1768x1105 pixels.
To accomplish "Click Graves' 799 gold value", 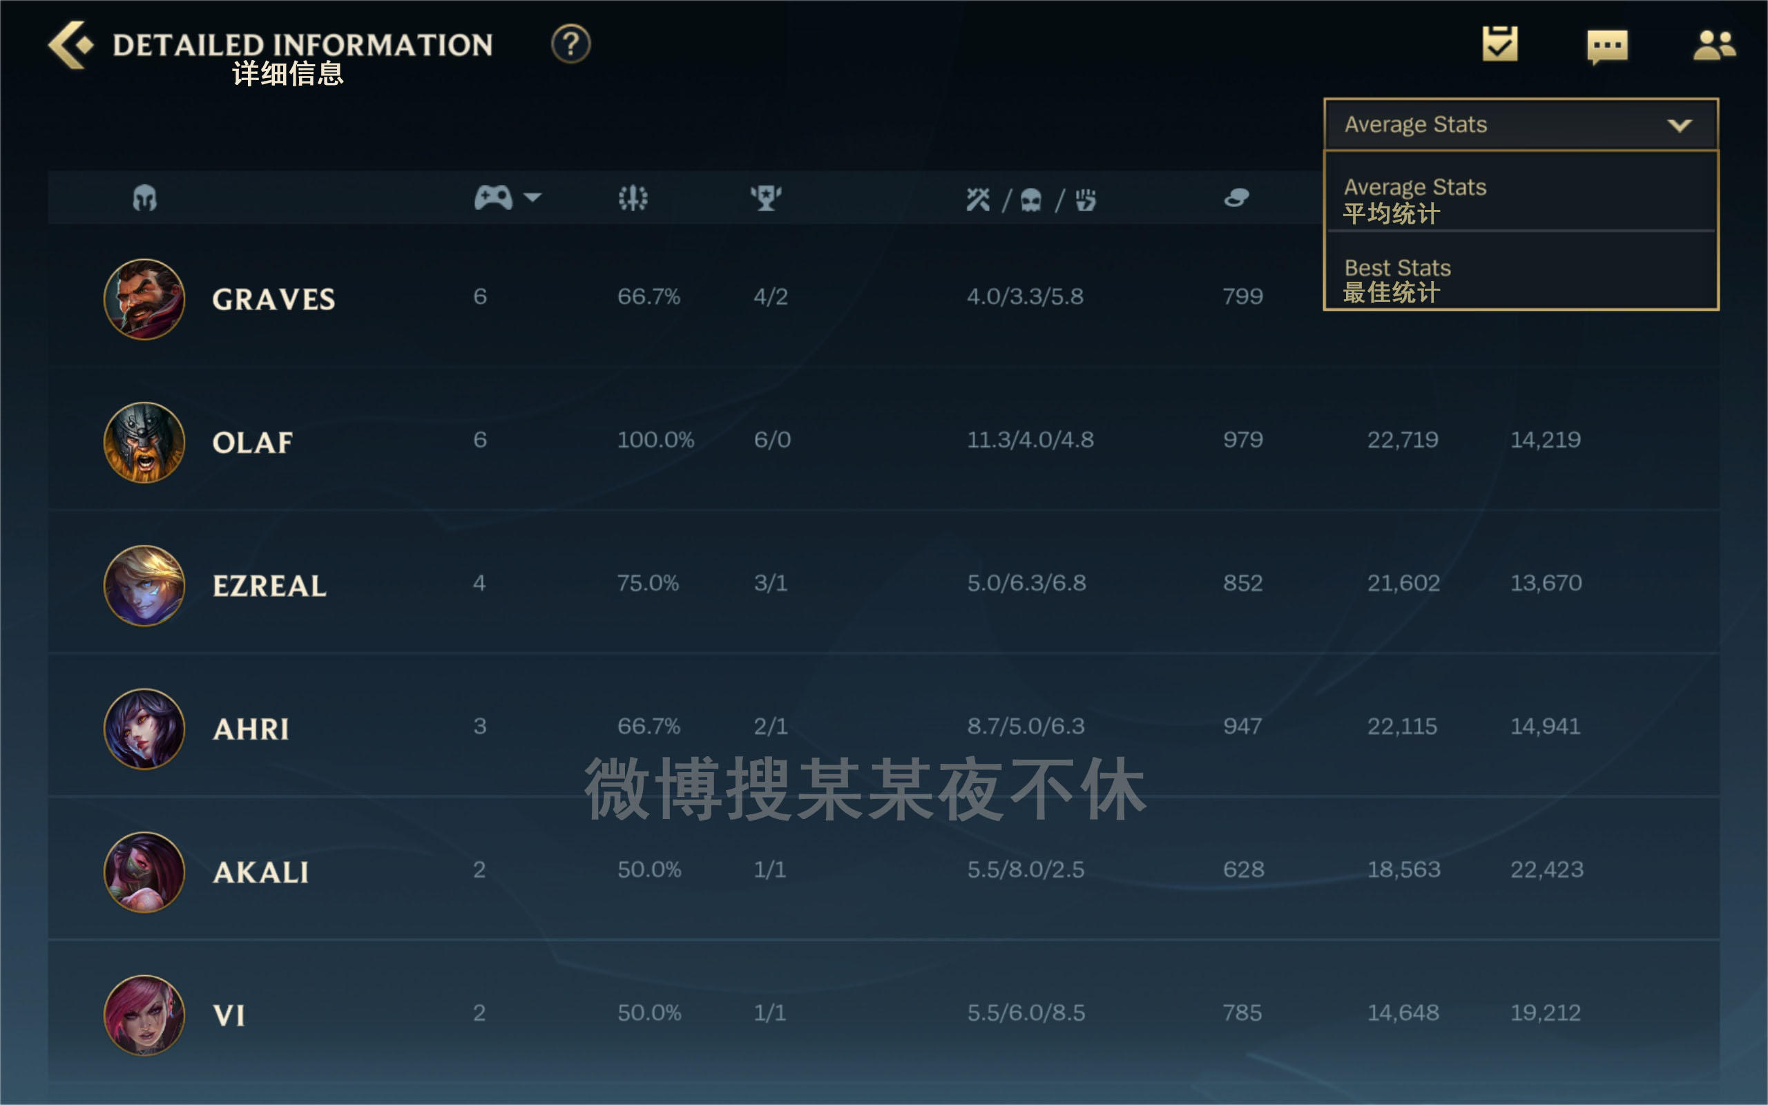I will (1242, 296).
